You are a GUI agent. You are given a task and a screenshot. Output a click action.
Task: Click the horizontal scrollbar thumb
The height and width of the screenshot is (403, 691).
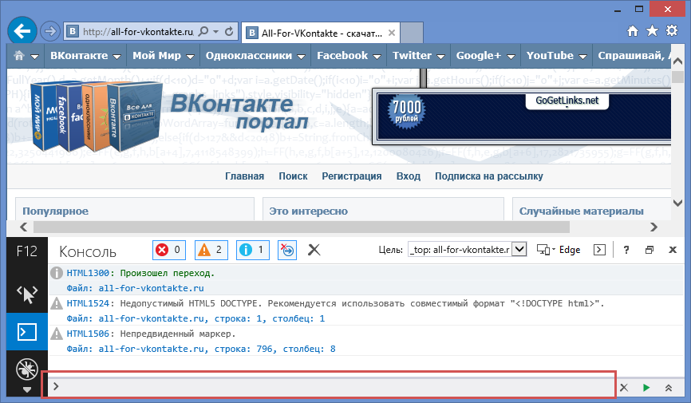coord(302,227)
